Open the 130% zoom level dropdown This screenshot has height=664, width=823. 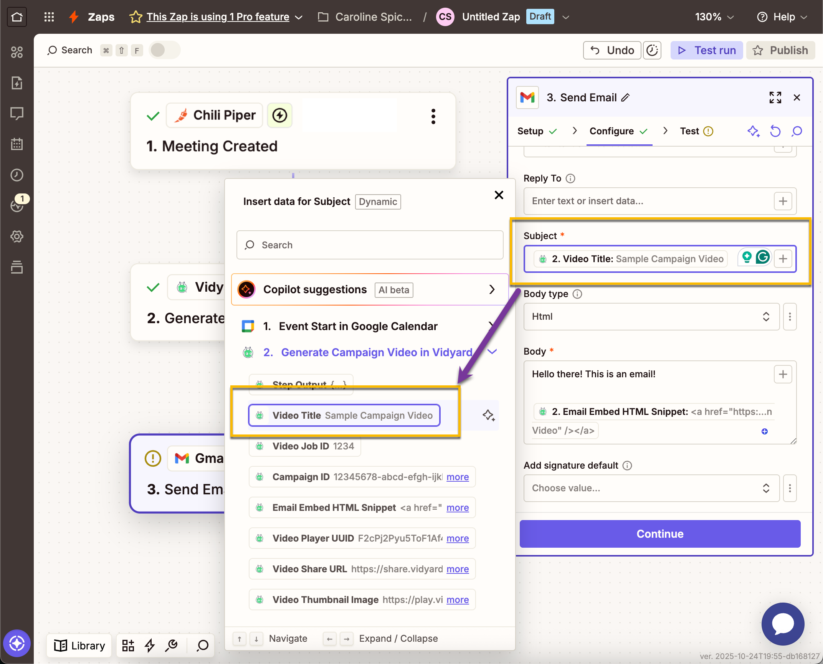tap(714, 17)
